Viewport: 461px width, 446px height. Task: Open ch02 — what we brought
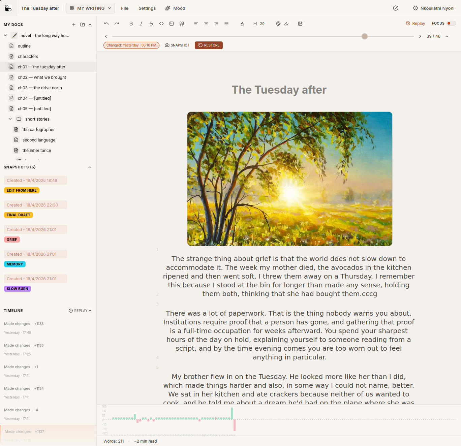point(48,77)
